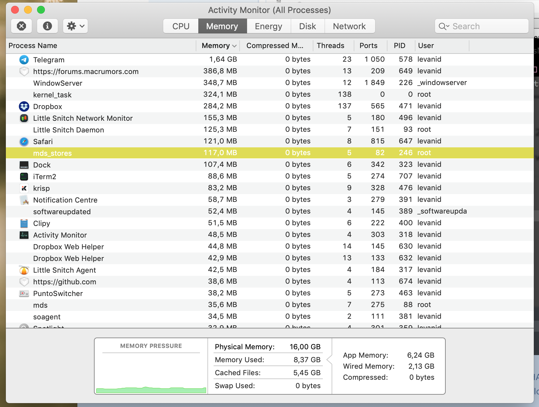Click the iTerm2 terminal icon
The image size is (539, 407).
[24, 177]
